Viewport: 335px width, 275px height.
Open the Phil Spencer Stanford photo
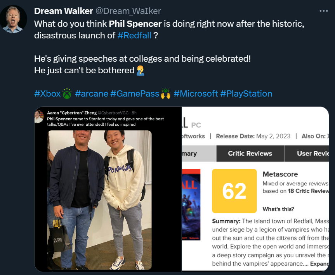(99, 200)
